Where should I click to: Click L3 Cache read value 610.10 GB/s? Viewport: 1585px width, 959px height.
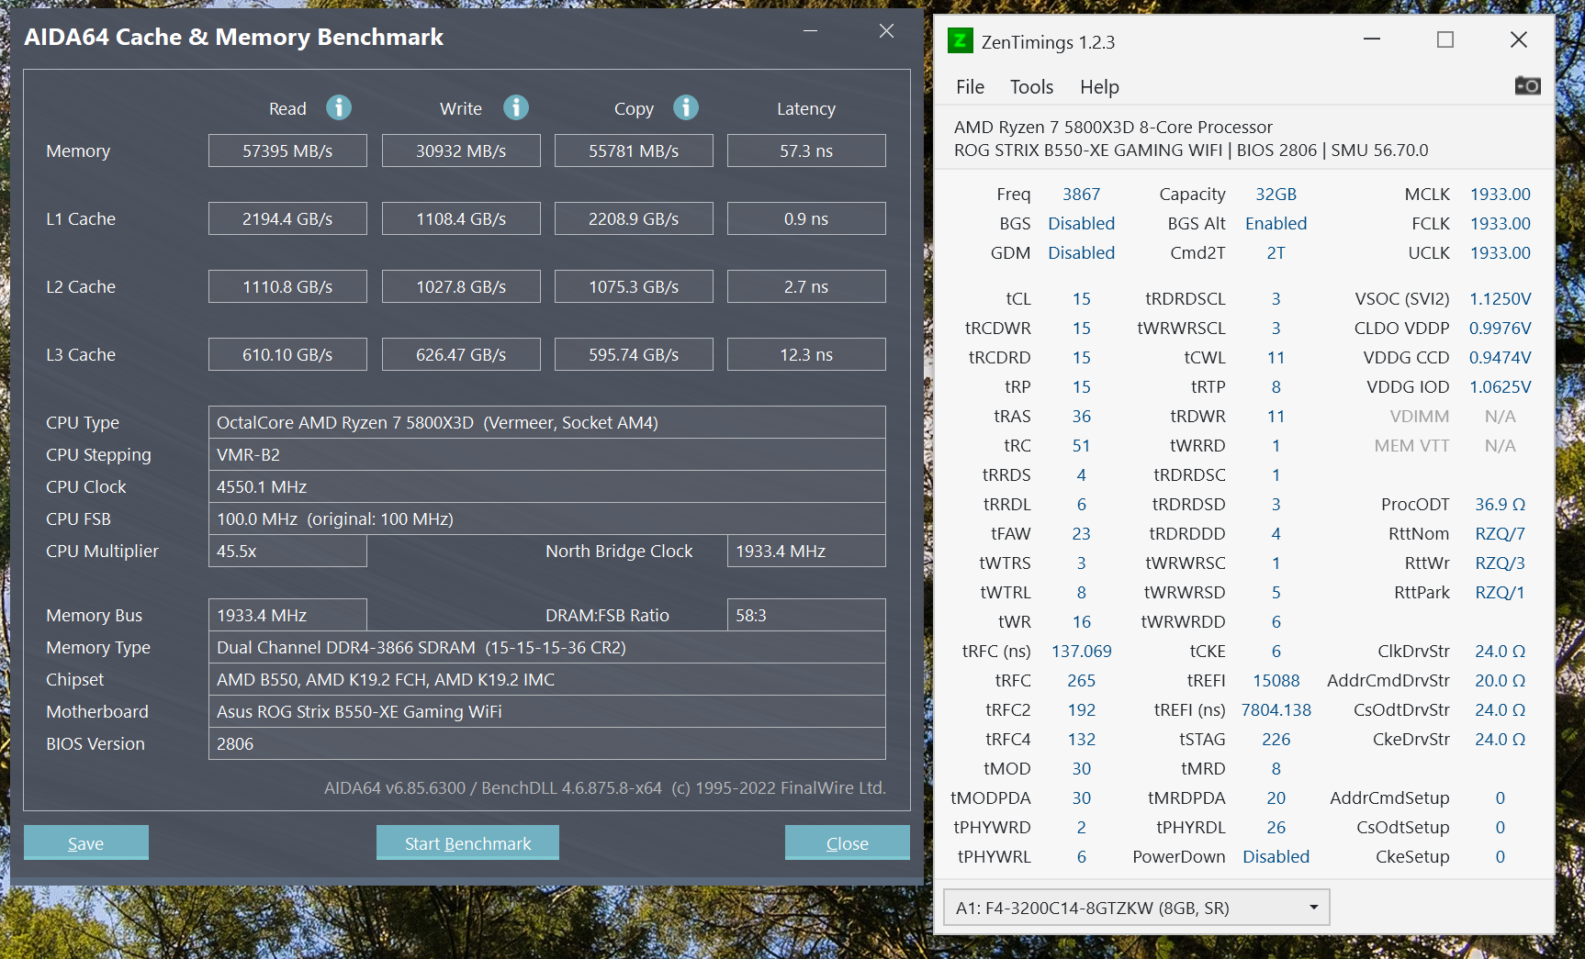click(x=287, y=354)
